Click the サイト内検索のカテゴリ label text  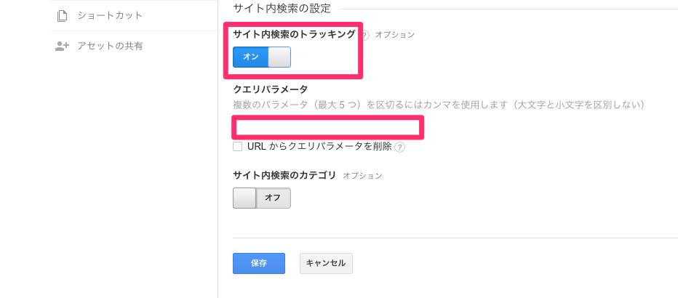[x=284, y=175]
